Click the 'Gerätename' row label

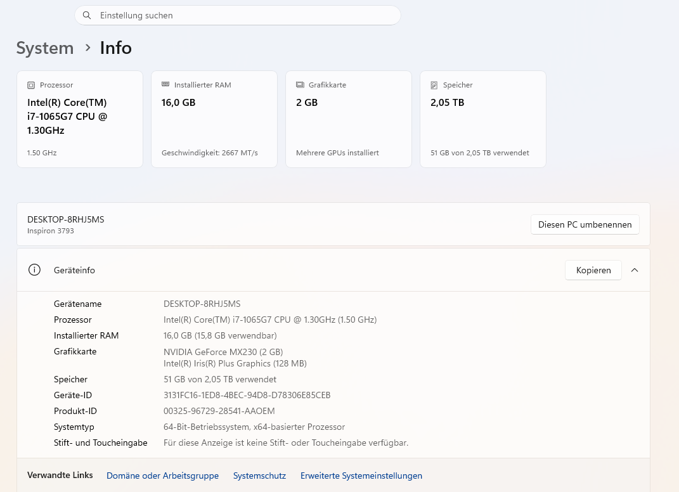click(77, 304)
